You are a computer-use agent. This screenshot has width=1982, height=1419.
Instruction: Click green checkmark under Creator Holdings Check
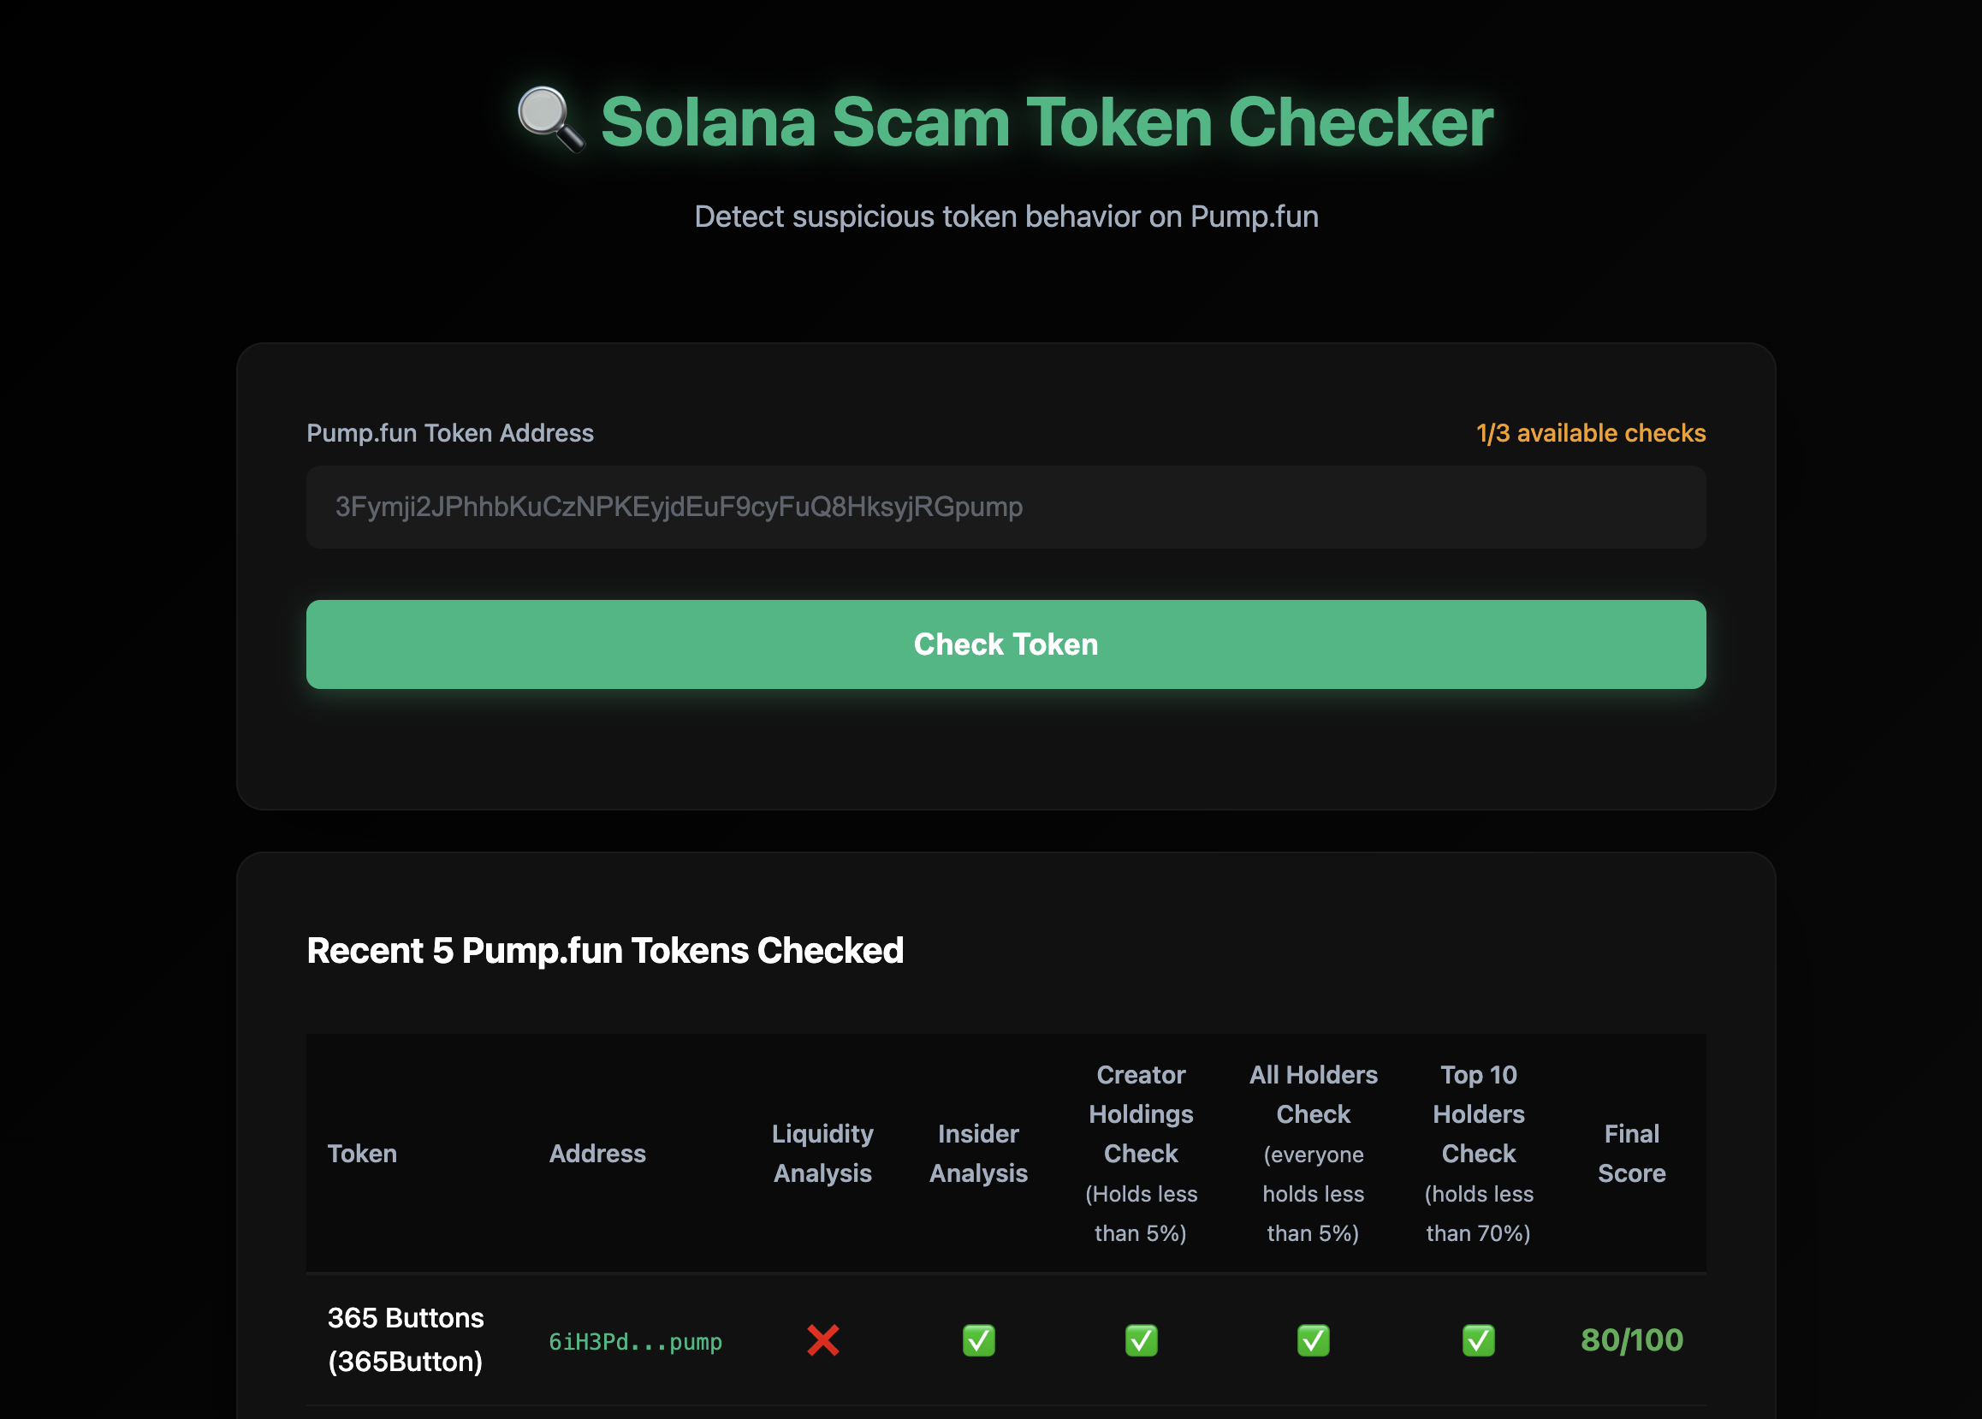click(x=1141, y=1339)
